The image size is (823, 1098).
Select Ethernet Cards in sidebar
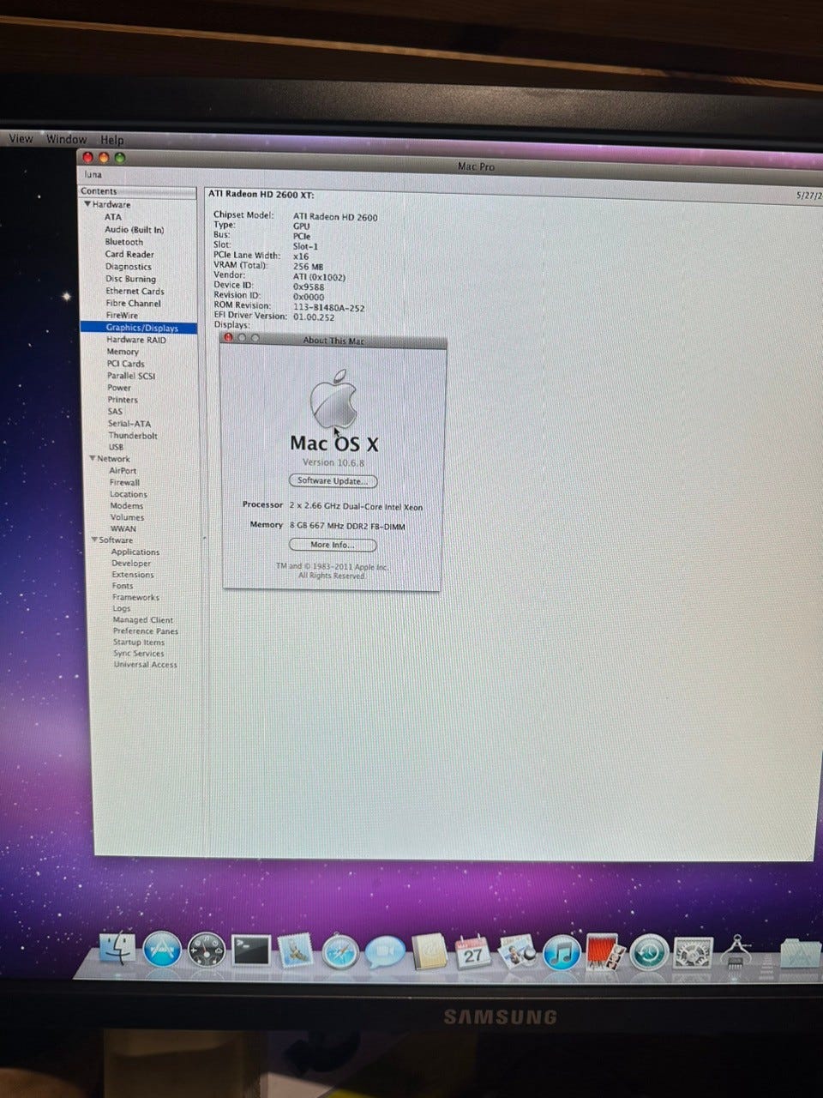pyautogui.click(x=135, y=291)
